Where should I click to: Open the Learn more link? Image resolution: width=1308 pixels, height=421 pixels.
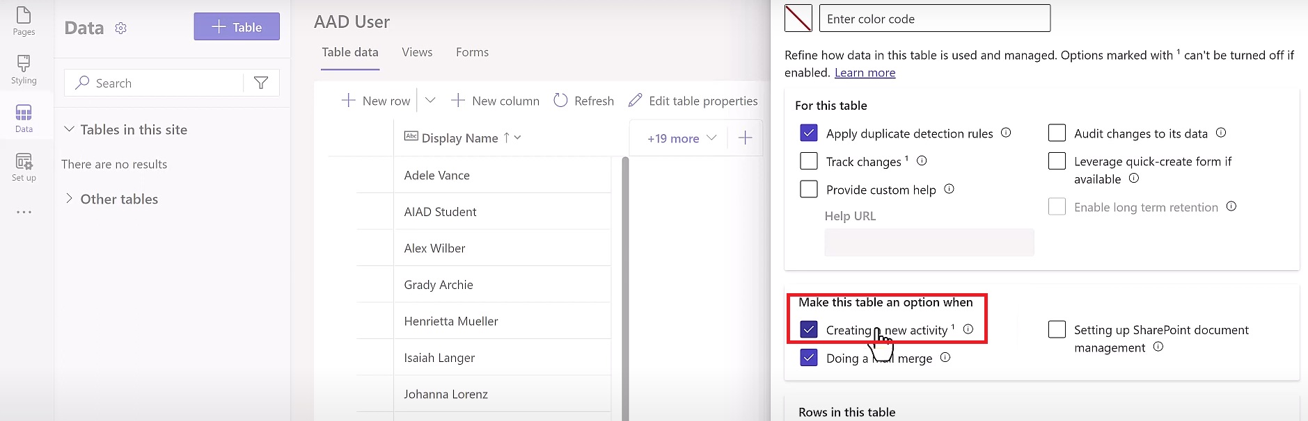click(865, 73)
